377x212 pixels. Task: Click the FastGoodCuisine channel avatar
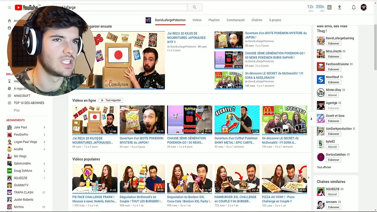click(x=321, y=67)
